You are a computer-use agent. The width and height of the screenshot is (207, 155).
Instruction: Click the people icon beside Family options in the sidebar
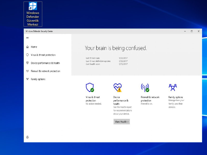[27, 79]
